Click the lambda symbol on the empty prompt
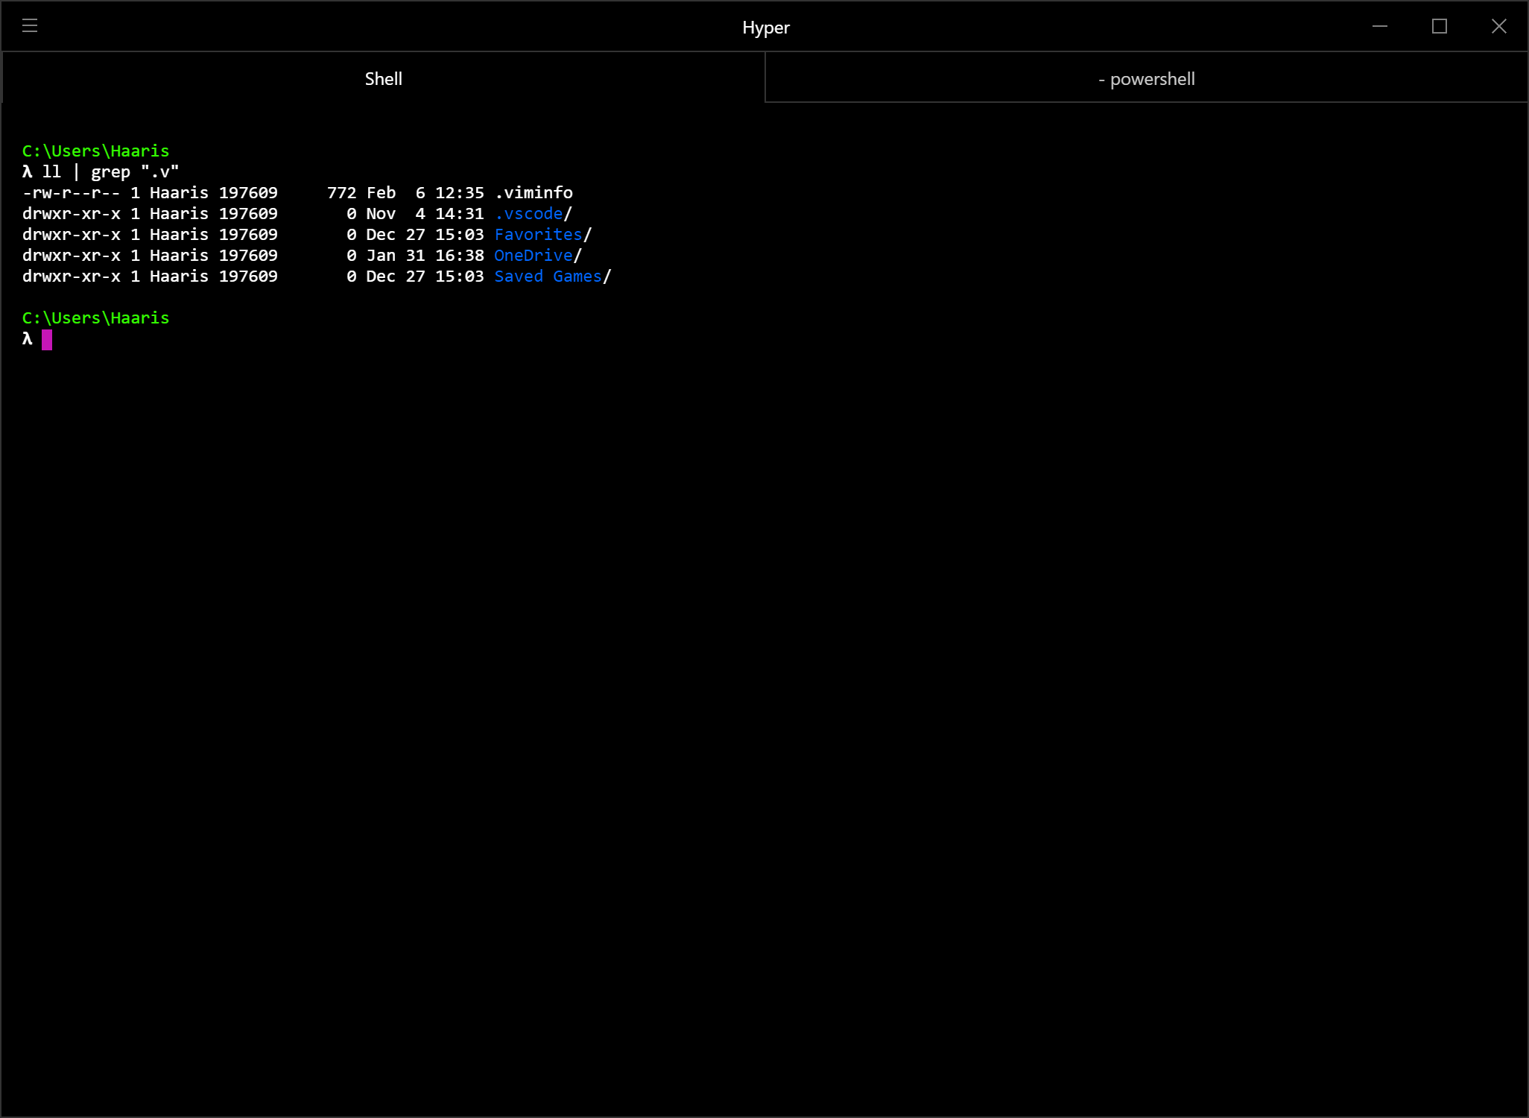1529x1118 pixels. 28,339
